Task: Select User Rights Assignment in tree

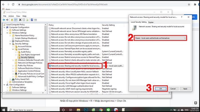Action: pos(30,55)
